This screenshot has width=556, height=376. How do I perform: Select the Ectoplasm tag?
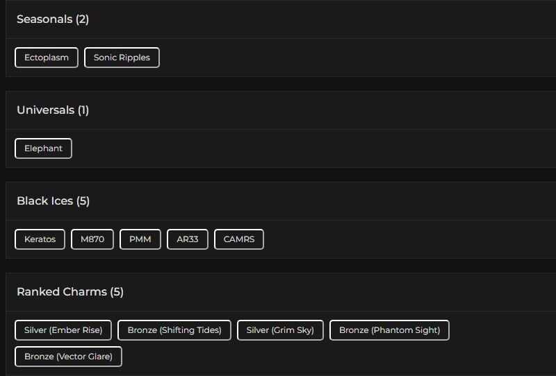47,58
